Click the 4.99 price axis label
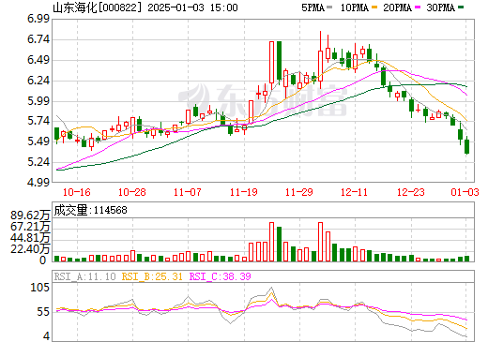 [x=38, y=182]
